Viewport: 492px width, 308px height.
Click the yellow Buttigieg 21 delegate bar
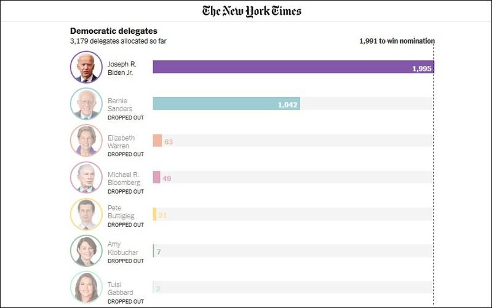click(154, 214)
